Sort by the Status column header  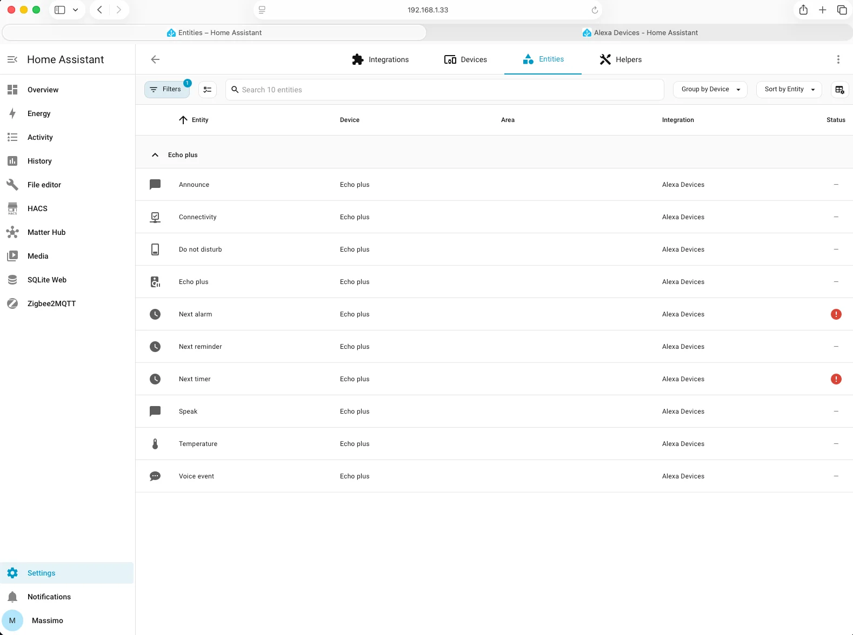click(836, 120)
